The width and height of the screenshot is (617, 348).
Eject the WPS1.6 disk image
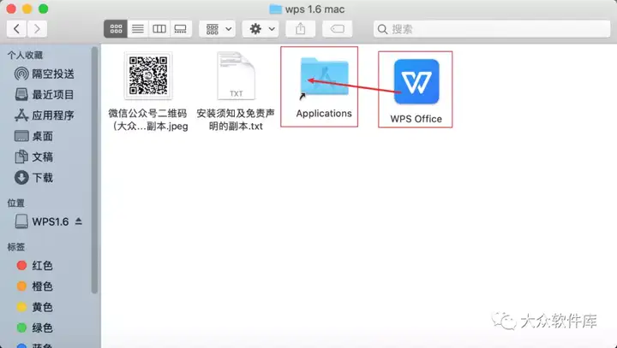click(x=79, y=221)
